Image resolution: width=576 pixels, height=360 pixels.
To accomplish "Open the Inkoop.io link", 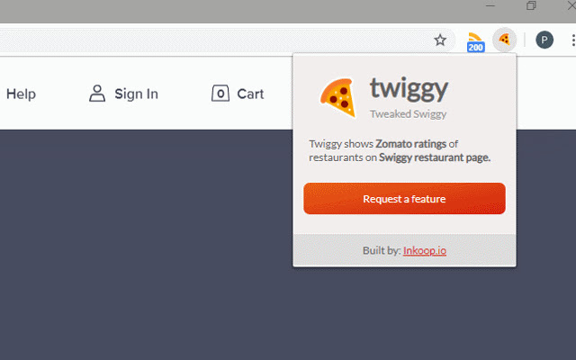I will point(425,250).
